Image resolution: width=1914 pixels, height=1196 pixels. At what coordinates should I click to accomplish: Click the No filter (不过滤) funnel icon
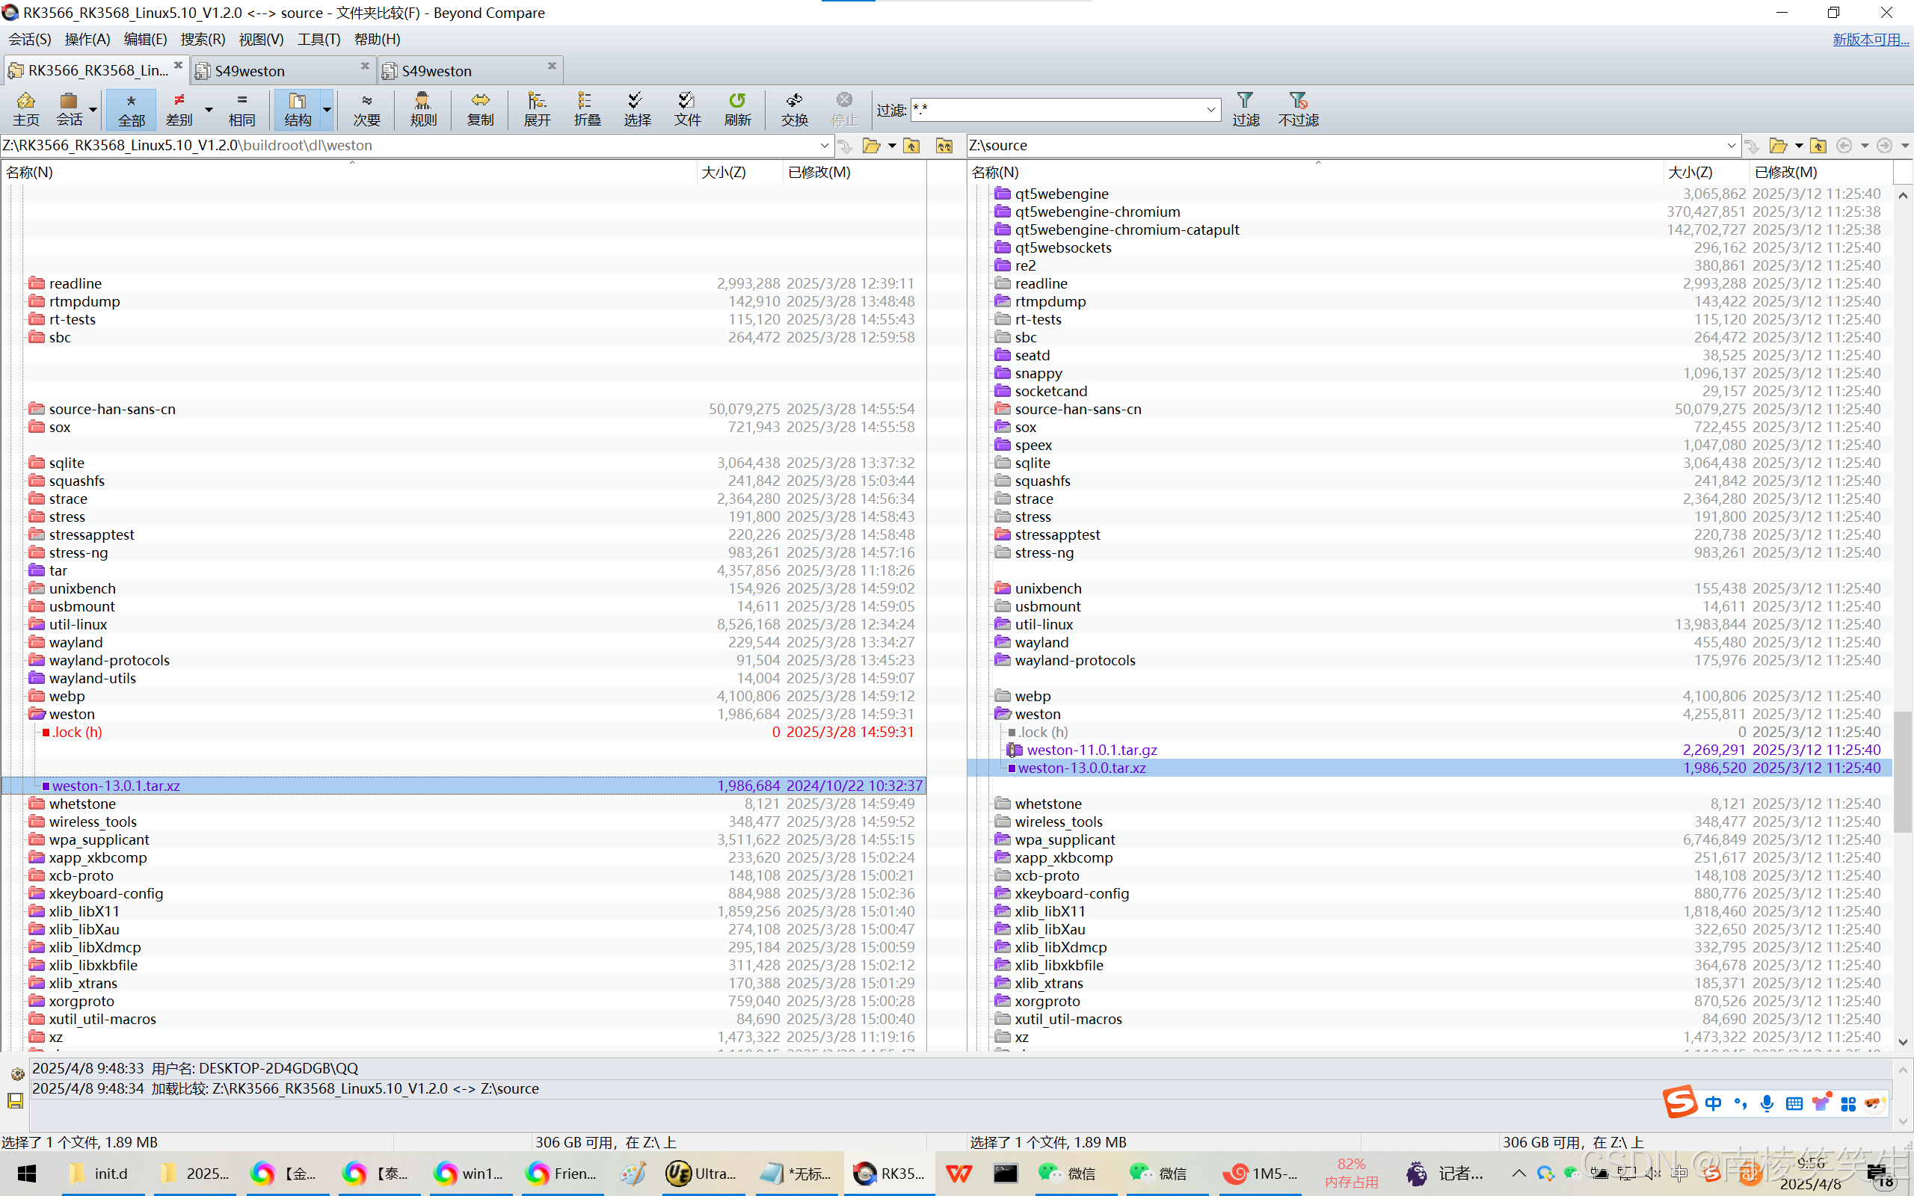point(1298,108)
